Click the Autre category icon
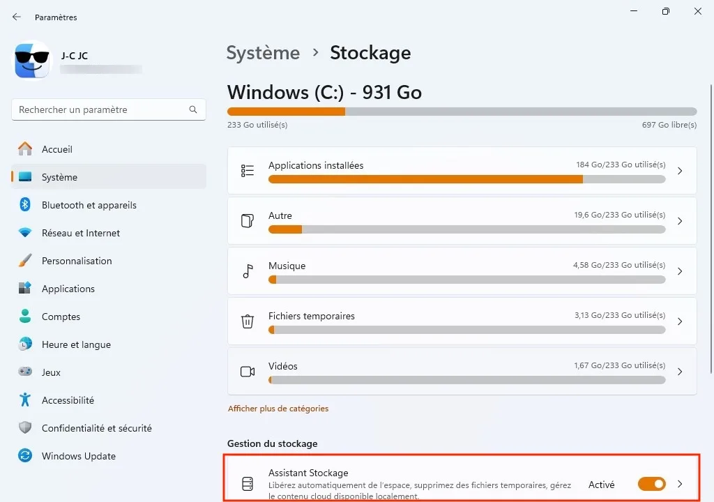 click(248, 221)
